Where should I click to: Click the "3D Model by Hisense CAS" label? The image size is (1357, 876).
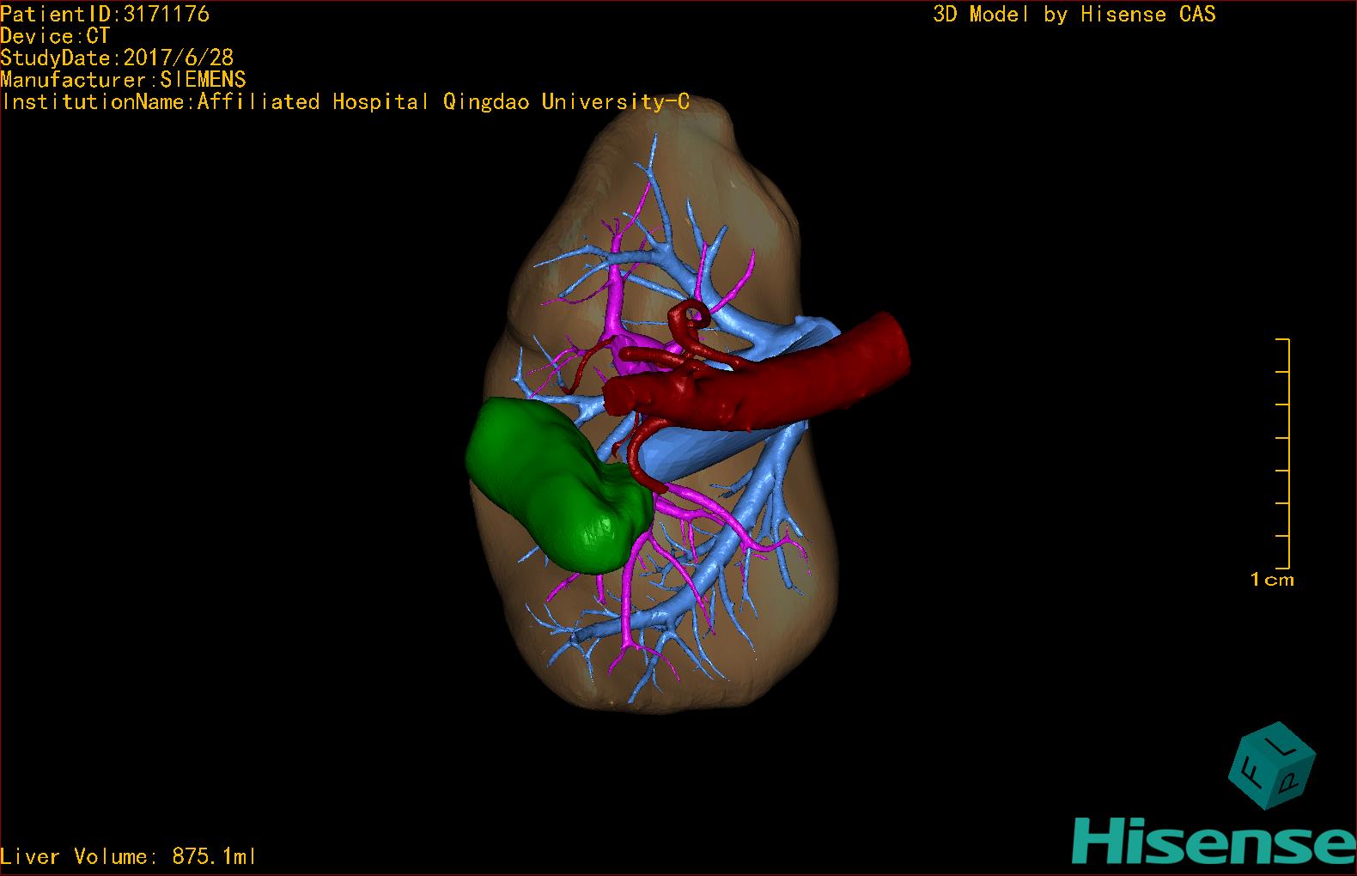[x=1074, y=14]
